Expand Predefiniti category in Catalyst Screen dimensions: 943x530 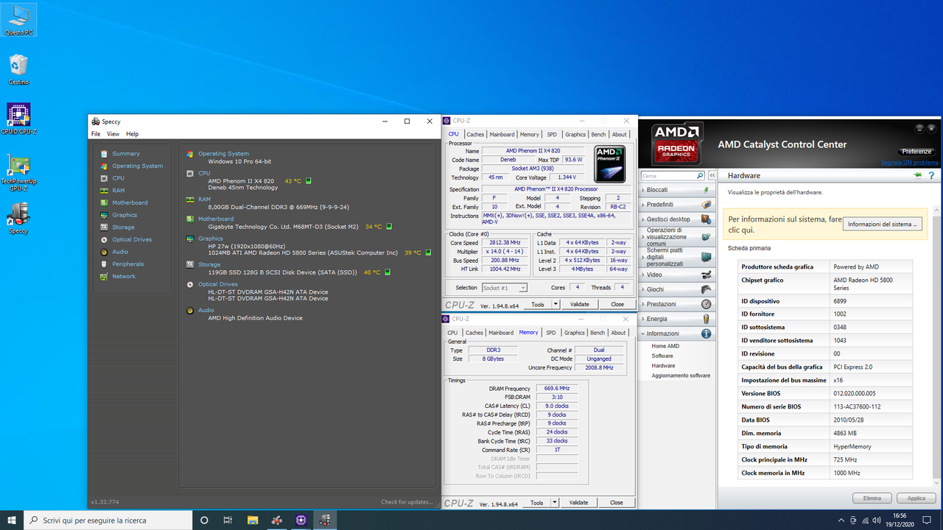[x=677, y=205]
